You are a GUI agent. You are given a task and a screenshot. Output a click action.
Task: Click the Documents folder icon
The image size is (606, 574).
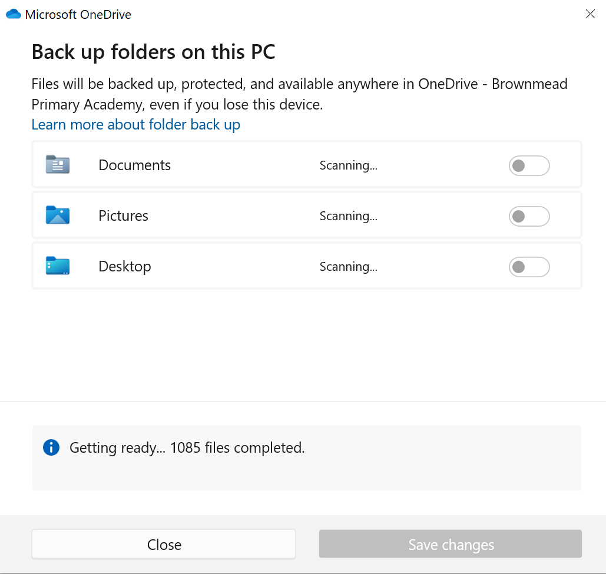(58, 165)
